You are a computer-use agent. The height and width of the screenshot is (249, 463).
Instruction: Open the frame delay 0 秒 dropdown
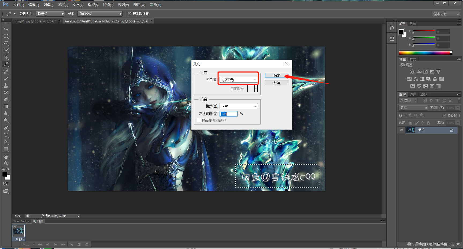pyautogui.click(x=20, y=239)
